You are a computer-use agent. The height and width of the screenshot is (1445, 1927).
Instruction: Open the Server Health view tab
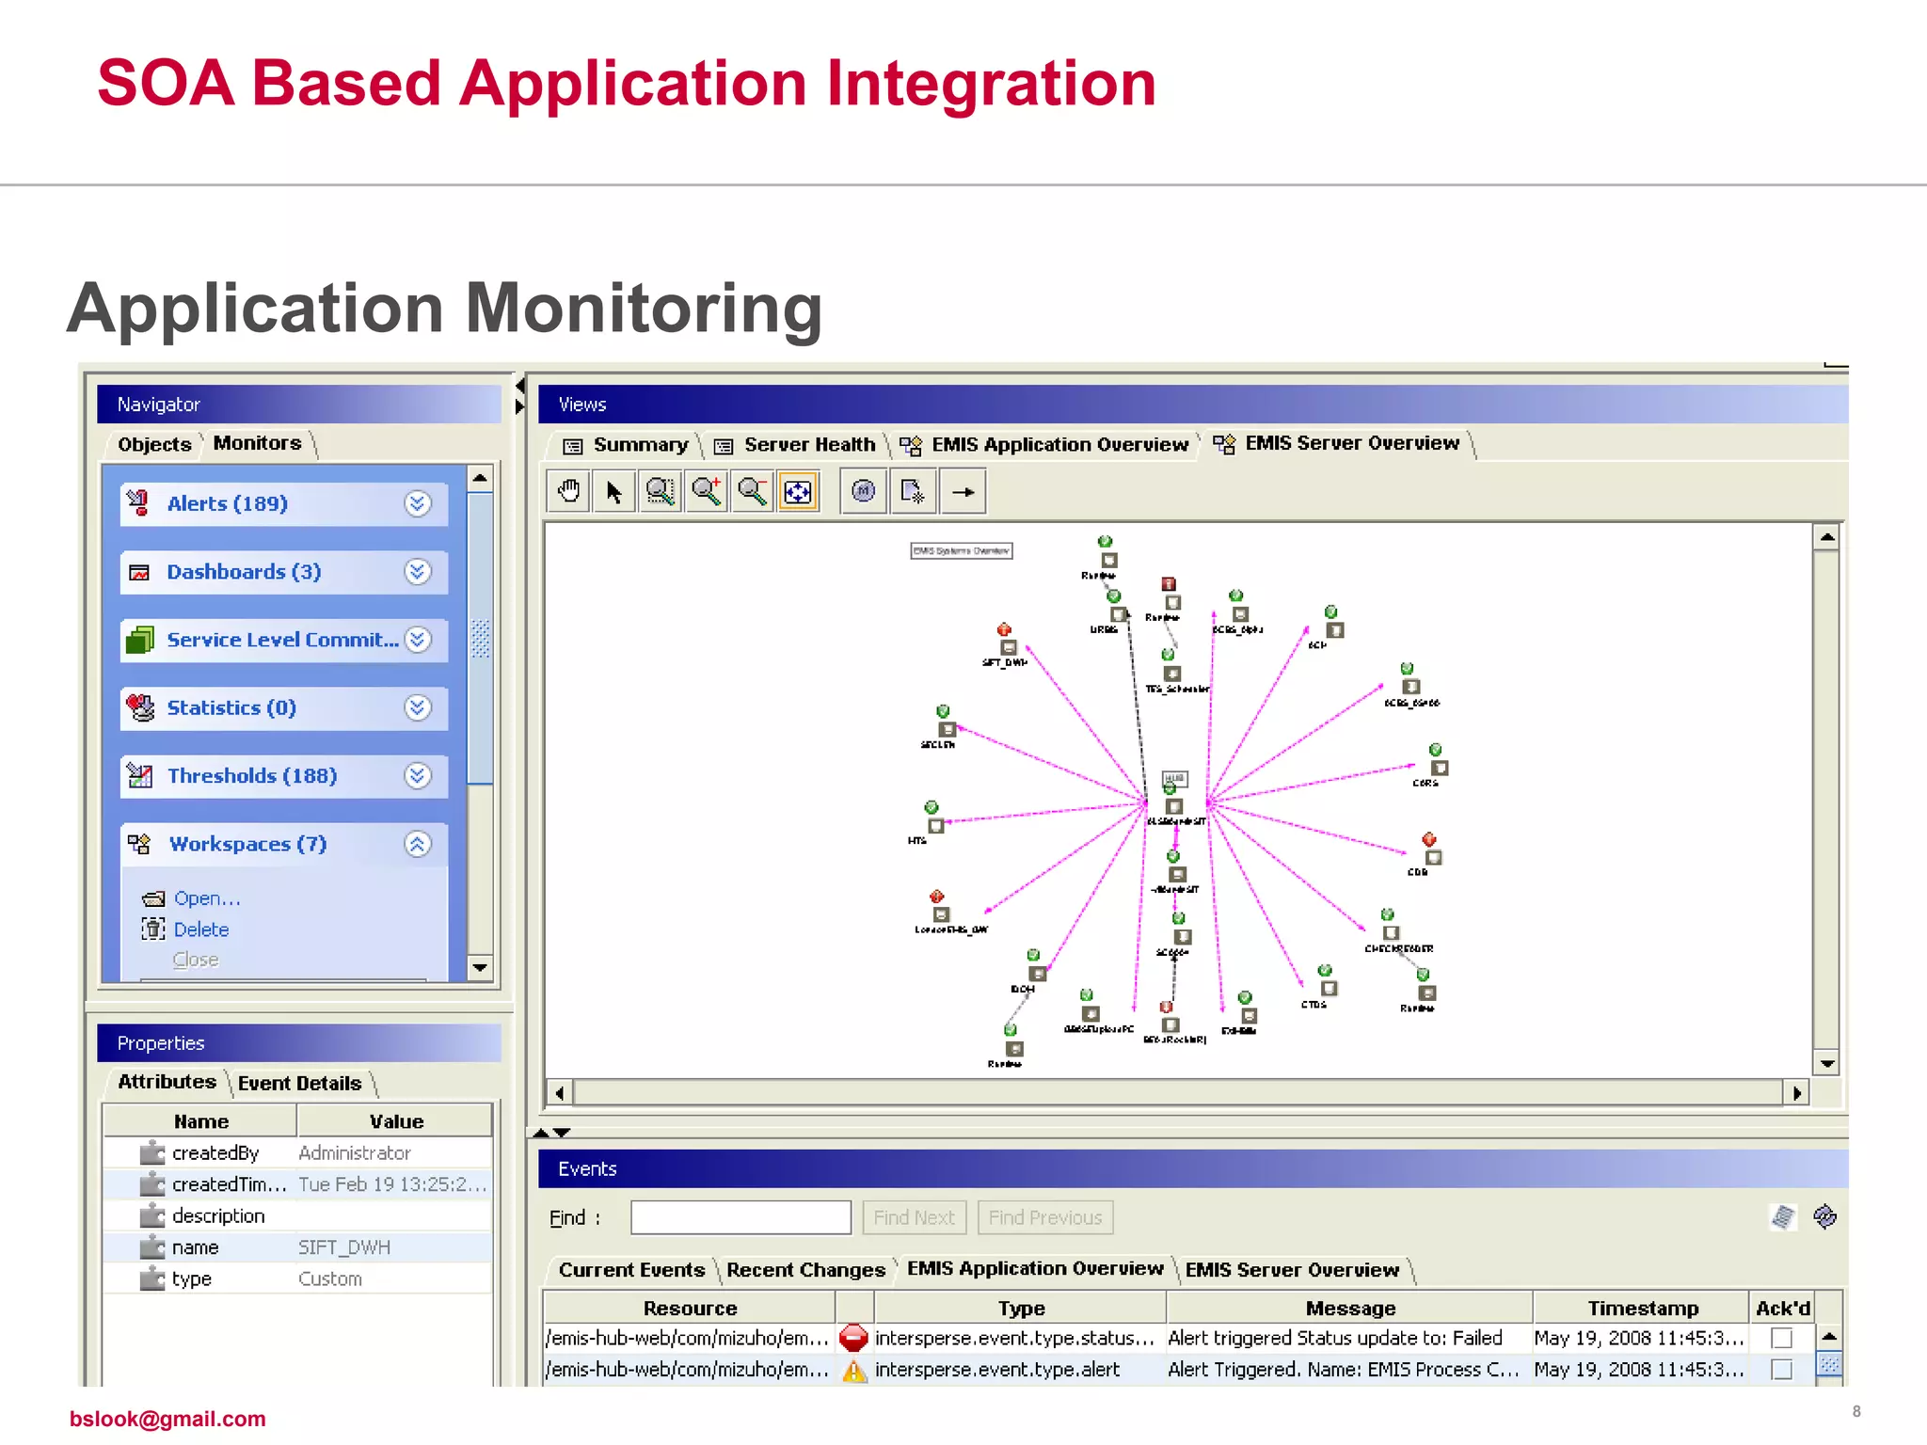coord(795,445)
